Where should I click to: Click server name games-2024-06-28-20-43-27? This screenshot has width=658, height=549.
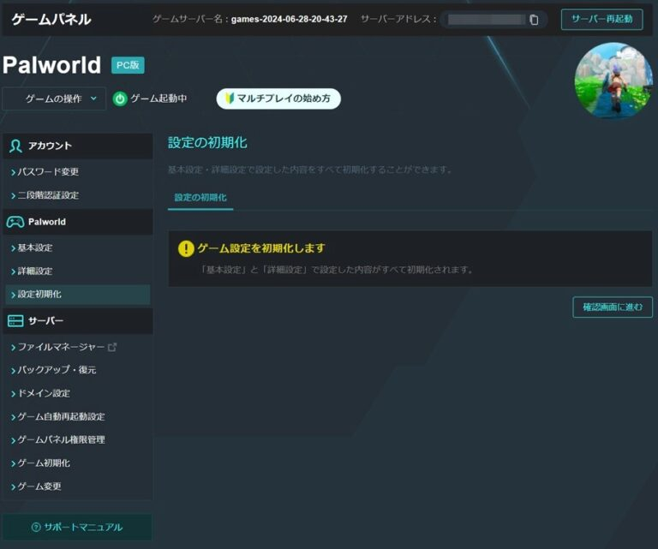pos(289,20)
